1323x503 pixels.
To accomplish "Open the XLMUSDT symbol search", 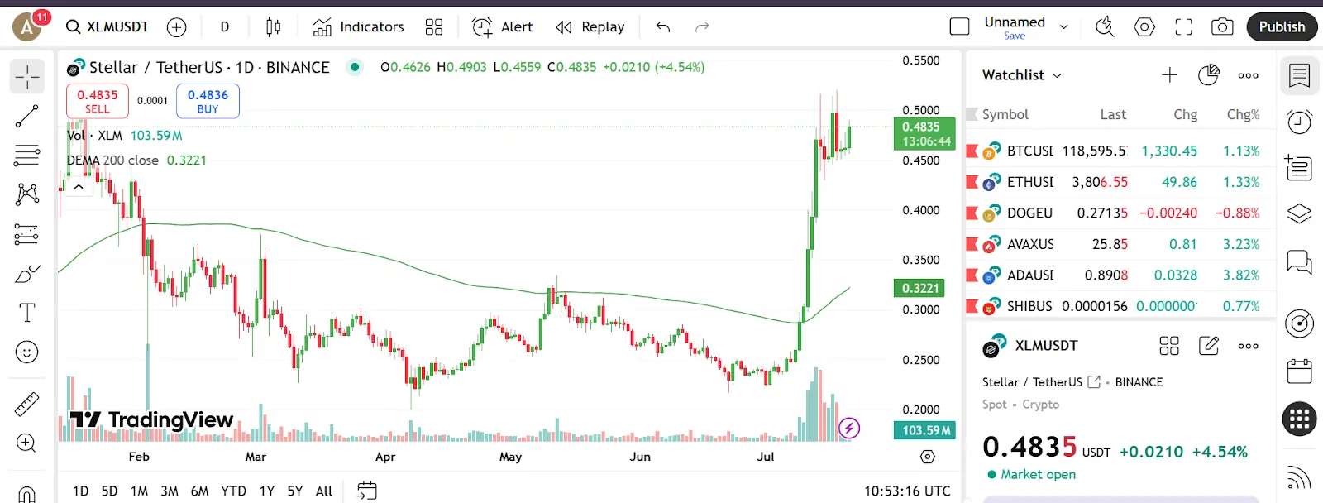I will click(x=107, y=27).
